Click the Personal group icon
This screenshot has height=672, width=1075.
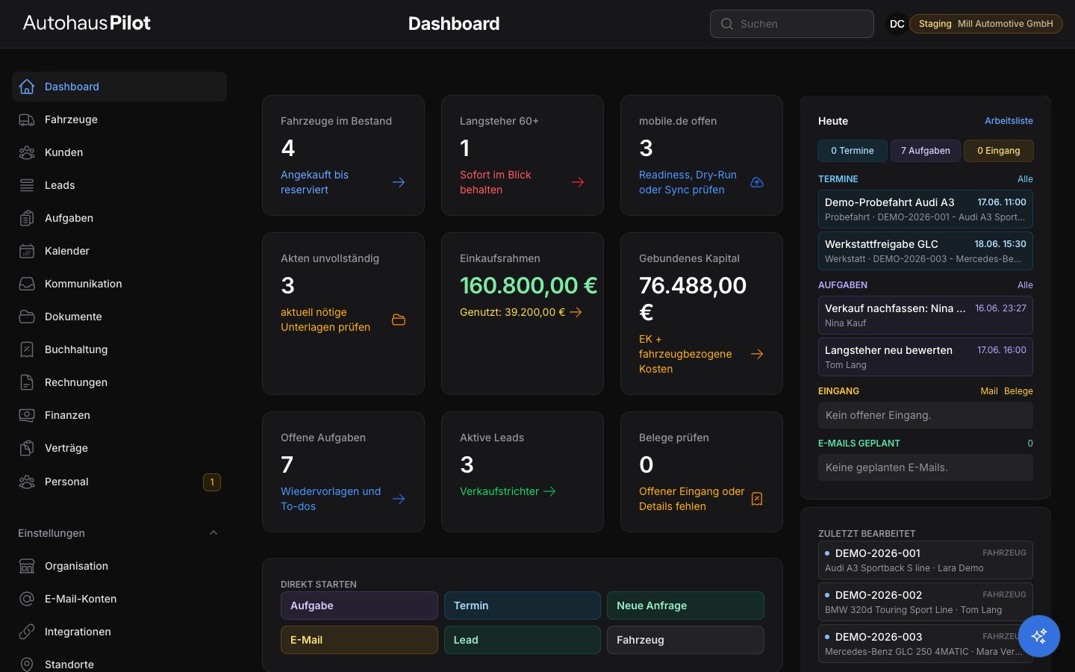(27, 482)
